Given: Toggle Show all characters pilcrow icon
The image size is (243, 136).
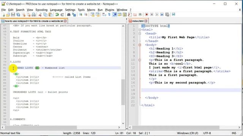Looking at the screenshot, I should click(109, 15).
